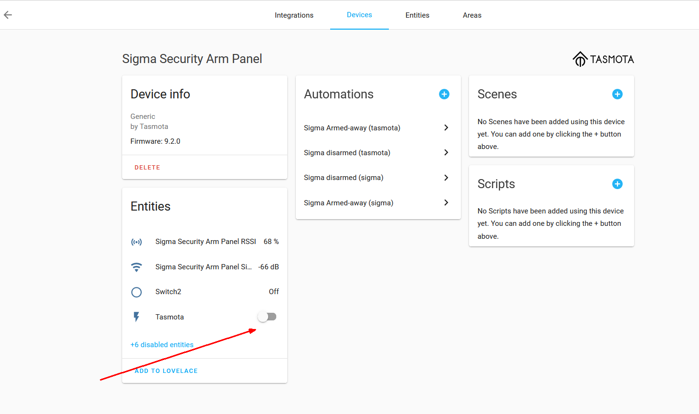Add a new scene with plus icon
This screenshot has height=414, width=699.
[617, 94]
